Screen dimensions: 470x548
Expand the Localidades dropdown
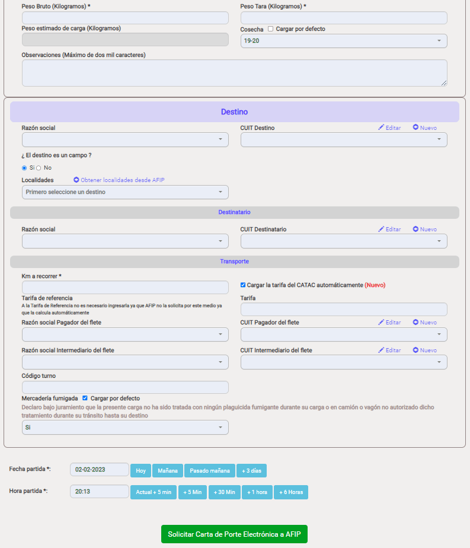click(x=125, y=192)
